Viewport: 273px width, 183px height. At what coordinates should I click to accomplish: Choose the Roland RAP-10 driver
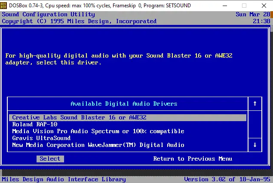pyautogui.click(x=34, y=124)
